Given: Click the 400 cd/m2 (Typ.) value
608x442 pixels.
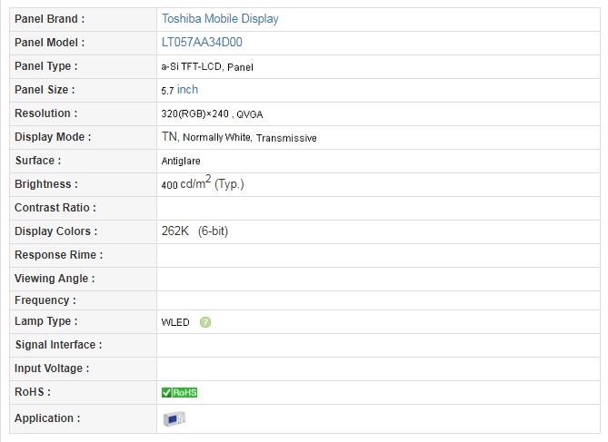Looking at the screenshot, I should pos(203,182).
